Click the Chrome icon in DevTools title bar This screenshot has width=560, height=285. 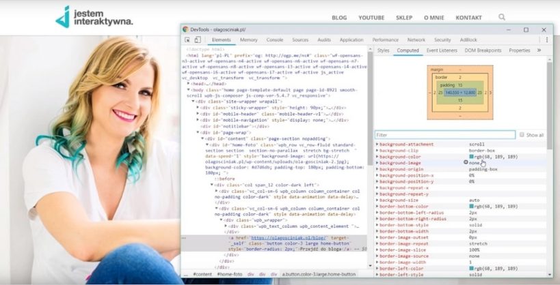[x=185, y=29]
